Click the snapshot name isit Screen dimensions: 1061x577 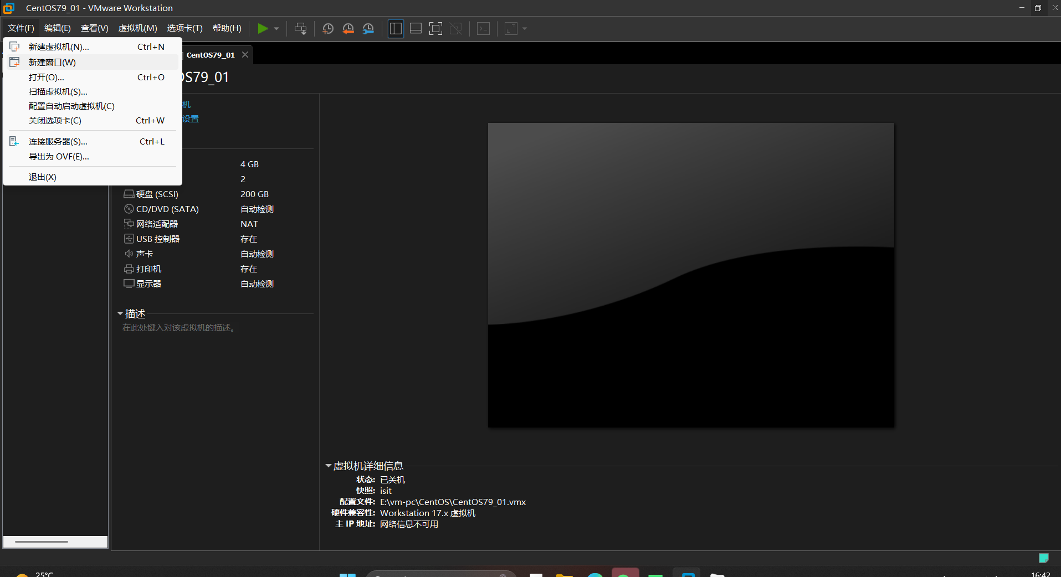(x=386, y=491)
